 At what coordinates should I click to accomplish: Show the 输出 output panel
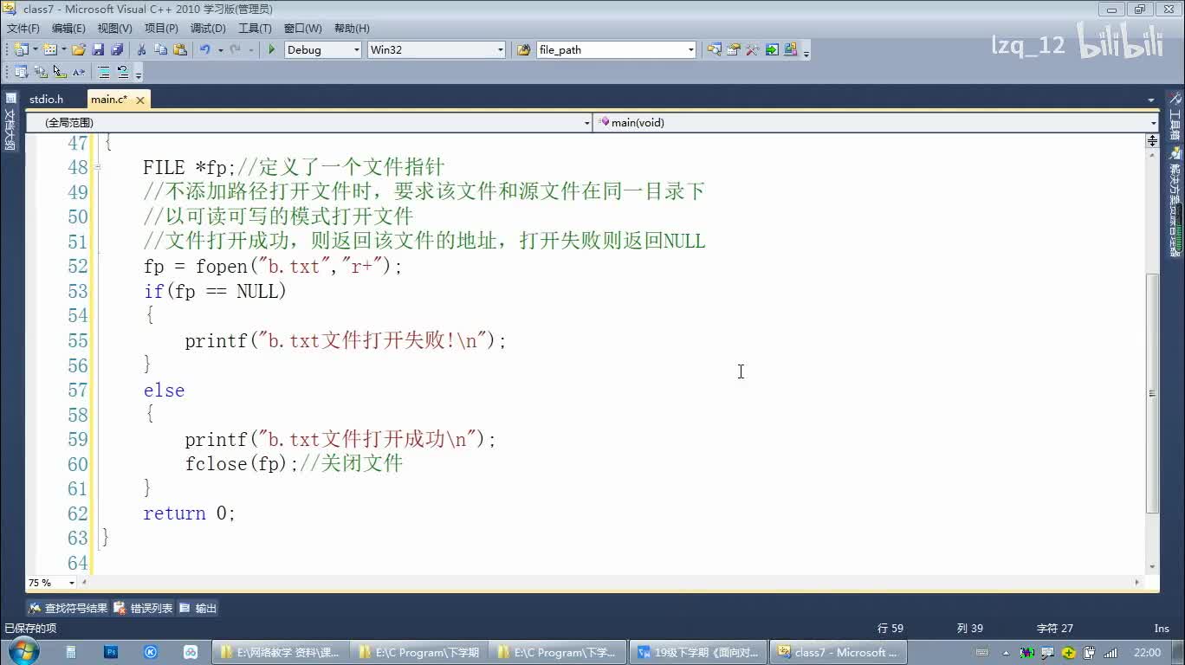(x=198, y=609)
